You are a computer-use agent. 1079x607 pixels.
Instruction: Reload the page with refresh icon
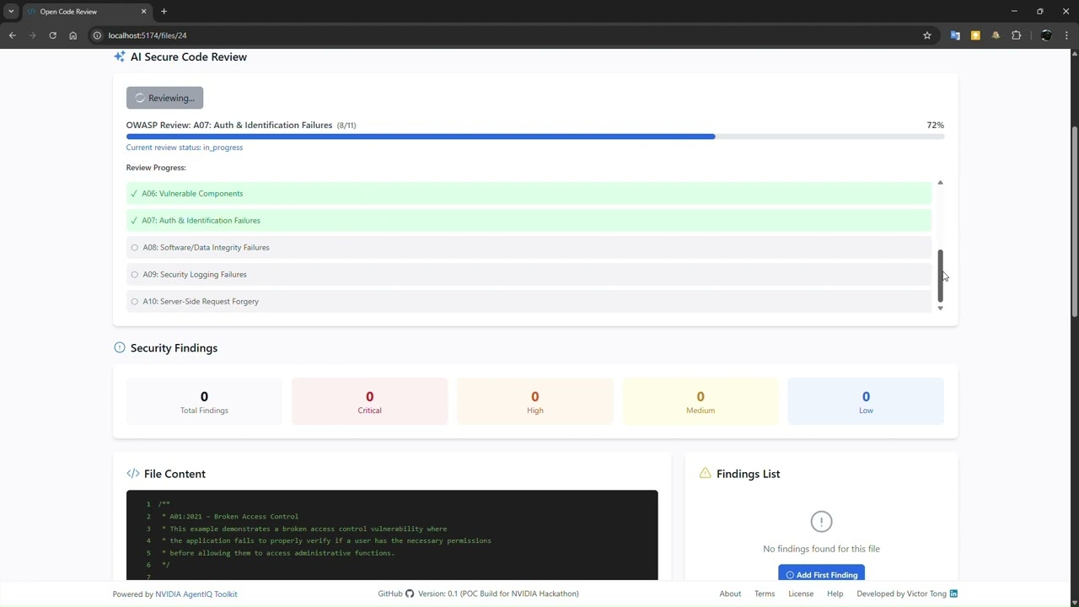click(x=52, y=35)
